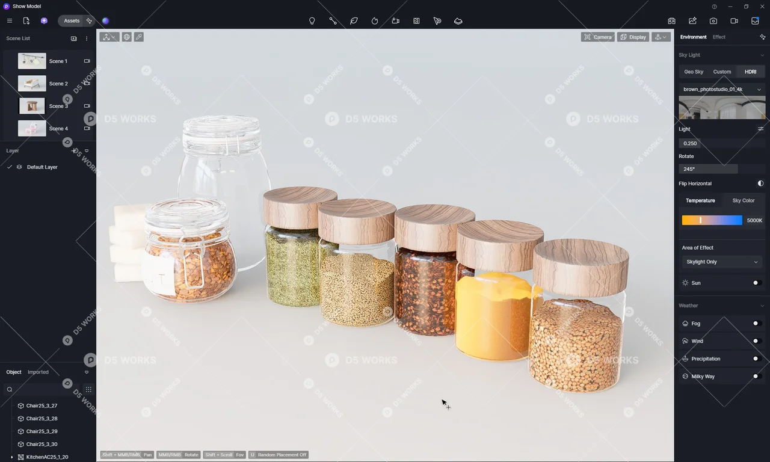This screenshot has height=462, width=770.
Task: Click the light bulb icon in top toolbar
Action: [312, 21]
